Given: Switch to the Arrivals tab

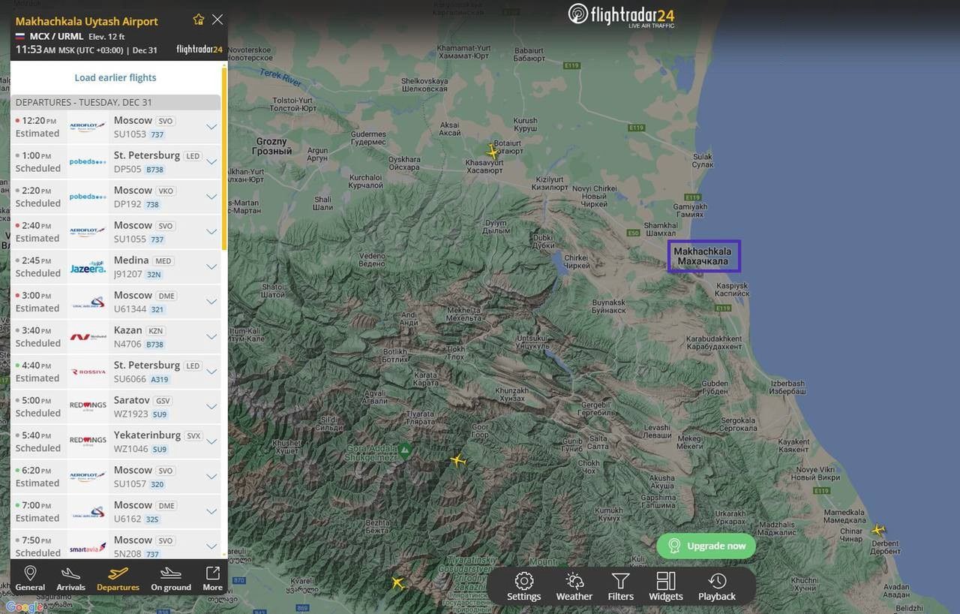Looking at the screenshot, I should 71,578.
